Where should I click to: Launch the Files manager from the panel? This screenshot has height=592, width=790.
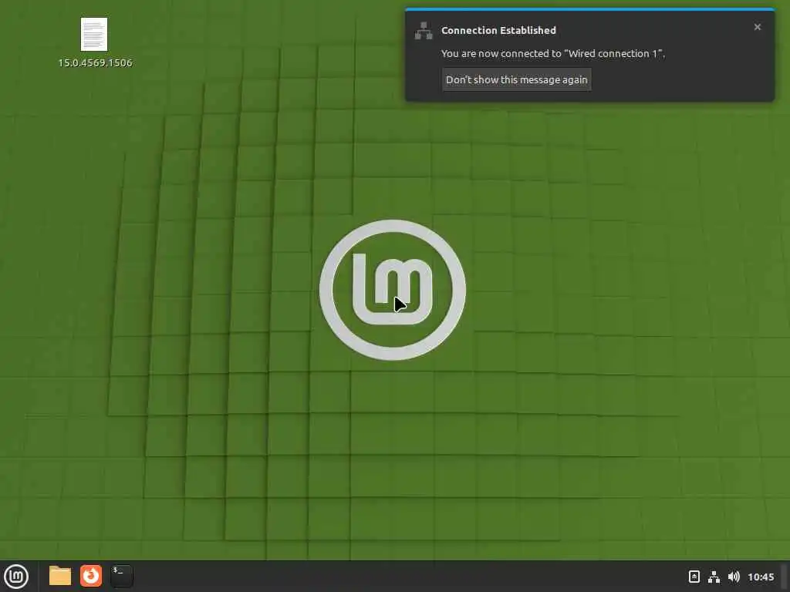[x=60, y=576]
